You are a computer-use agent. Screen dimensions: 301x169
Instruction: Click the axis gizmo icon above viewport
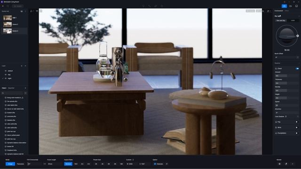[31, 11]
